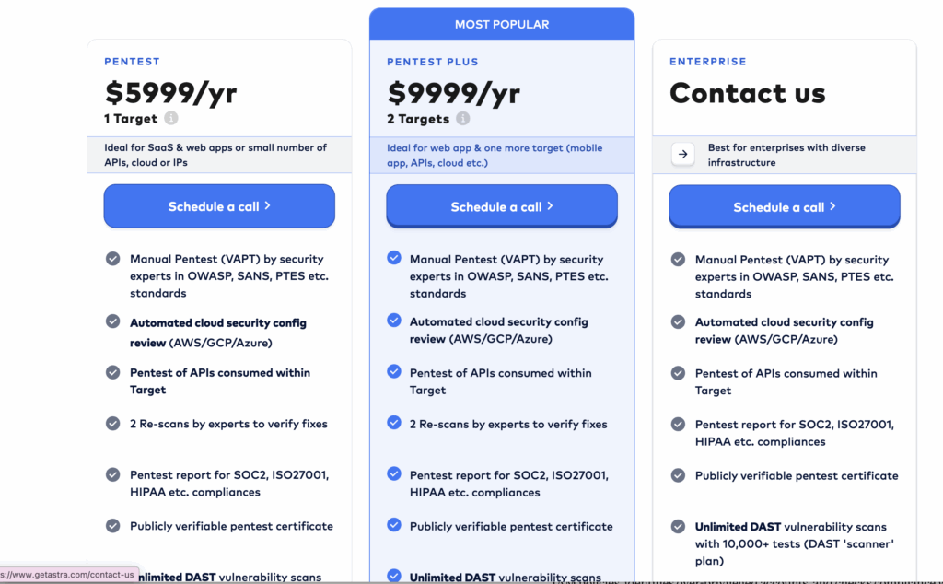Click the info icon beside 2 Targets
This screenshot has width=943, height=584.
(x=463, y=119)
